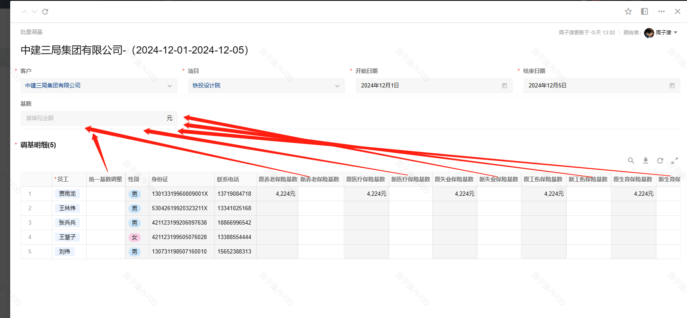Expand 调基明细 table to fullscreen

pos(675,160)
